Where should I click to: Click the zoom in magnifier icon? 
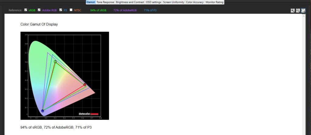(x=292, y=10)
